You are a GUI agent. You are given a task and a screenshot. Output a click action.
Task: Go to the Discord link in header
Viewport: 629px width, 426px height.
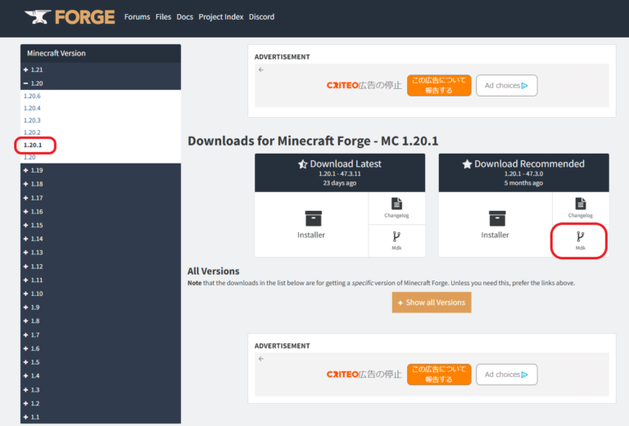coord(261,16)
